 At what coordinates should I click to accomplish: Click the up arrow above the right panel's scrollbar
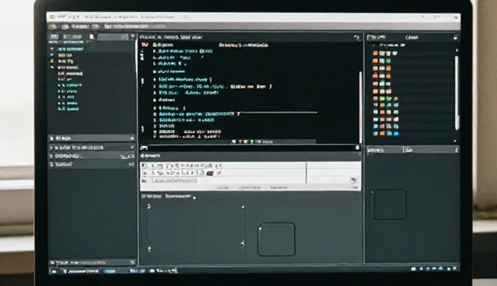(457, 51)
